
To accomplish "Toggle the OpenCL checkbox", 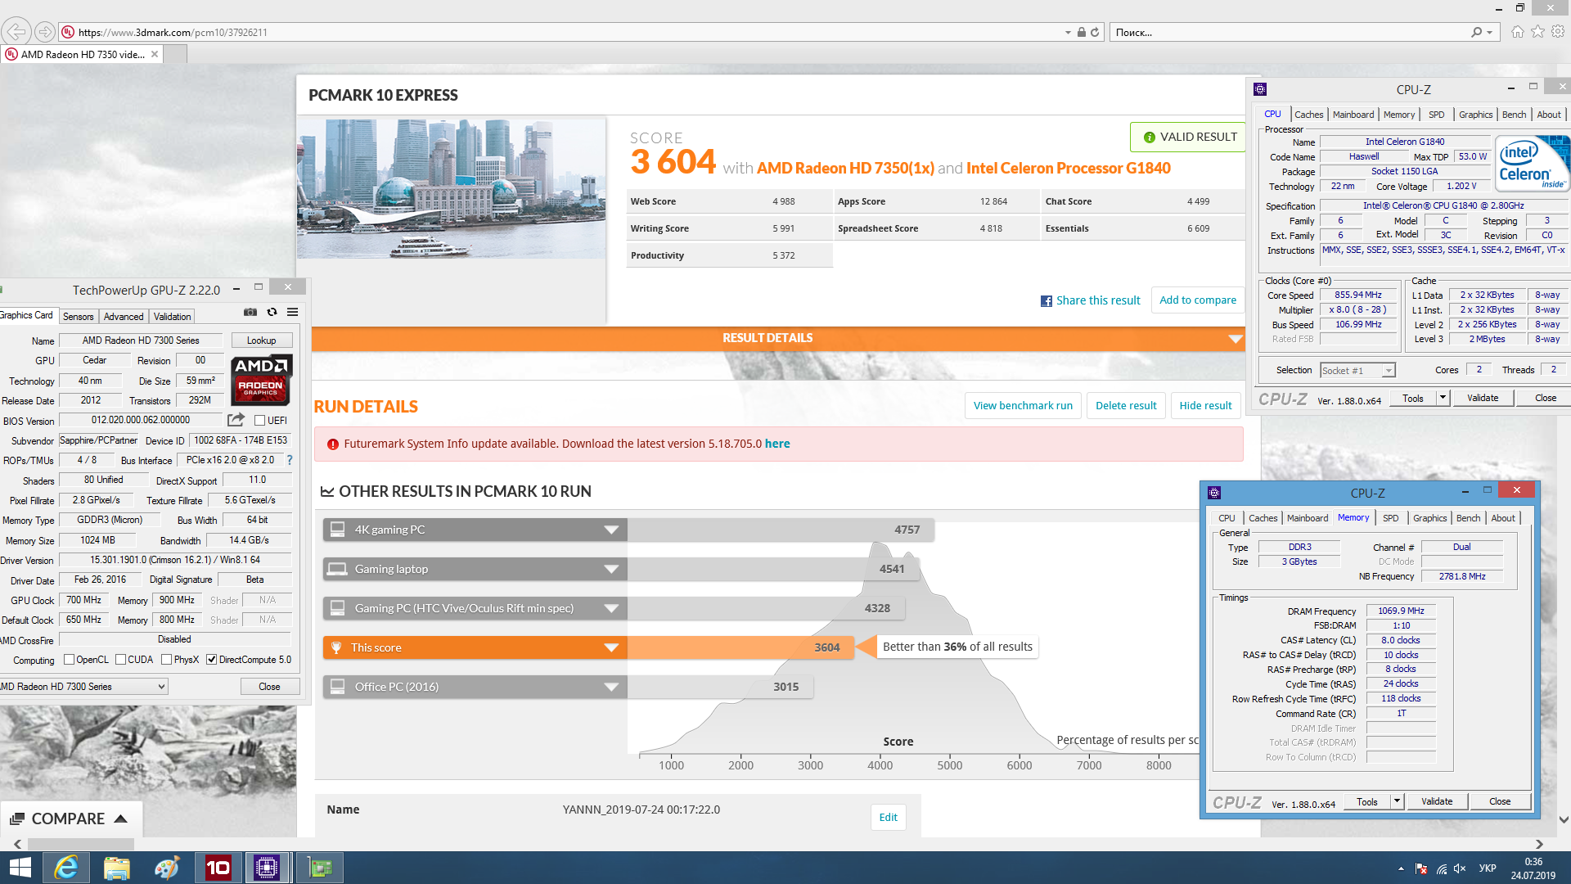I will 69,660.
